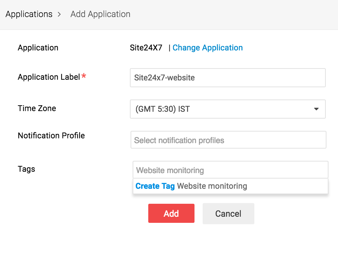The width and height of the screenshot is (338, 261).
Task: Click the Time Zone dropdown arrow
Action: point(316,109)
